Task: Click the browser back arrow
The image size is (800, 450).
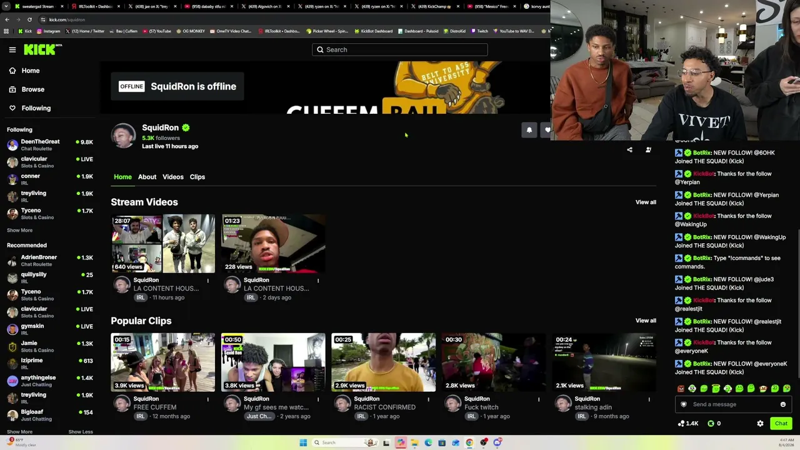Action: (7, 19)
